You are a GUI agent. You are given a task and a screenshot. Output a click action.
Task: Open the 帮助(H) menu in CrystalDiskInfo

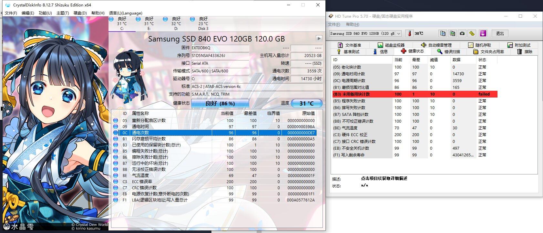pyautogui.click(x=98, y=13)
